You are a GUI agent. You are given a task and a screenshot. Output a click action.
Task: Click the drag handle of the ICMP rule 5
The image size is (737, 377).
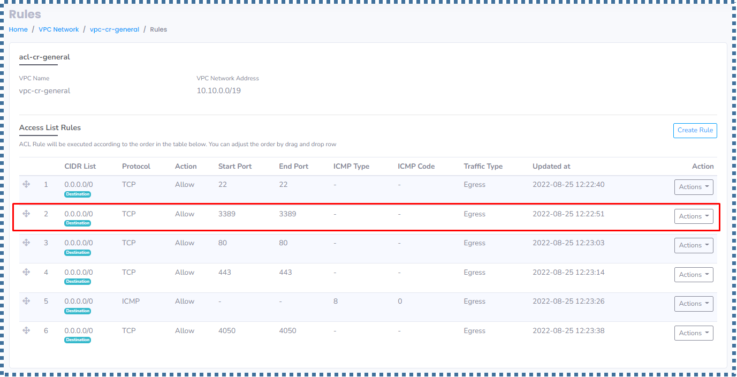[26, 301]
